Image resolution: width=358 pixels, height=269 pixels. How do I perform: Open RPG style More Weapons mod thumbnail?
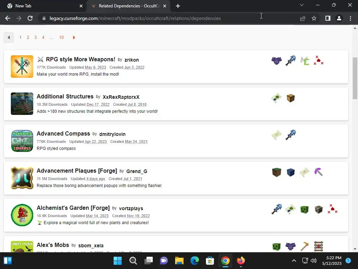click(x=22, y=67)
